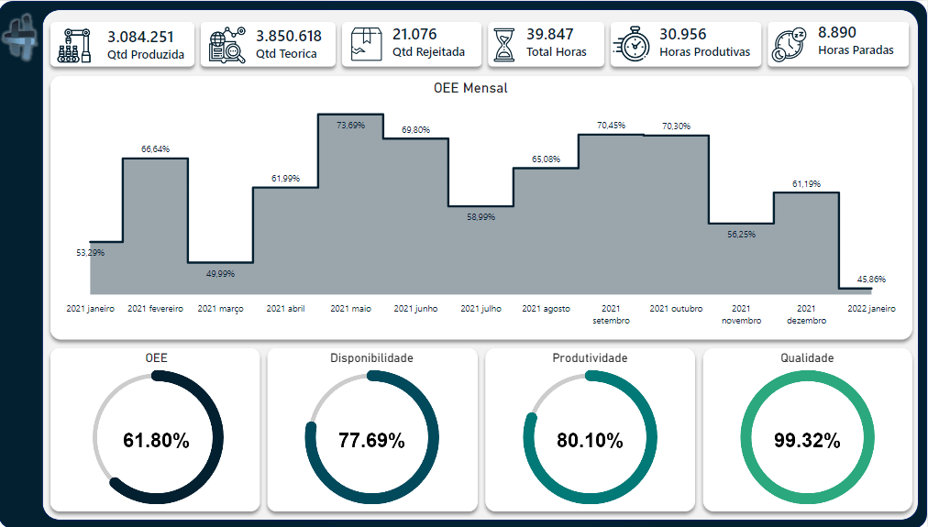The width and height of the screenshot is (928, 527).
Task: Click the 56,25% data label
Action: (x=742, y=235)
